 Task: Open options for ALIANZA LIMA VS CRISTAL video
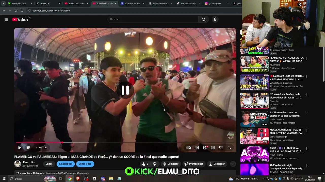click(307, 77)
